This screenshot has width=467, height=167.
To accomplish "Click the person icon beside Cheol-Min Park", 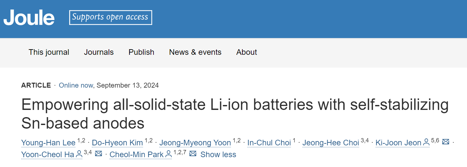I will [x=168, y=154].
